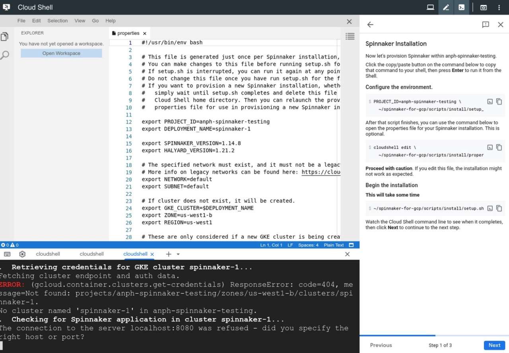Click Next to continue the tutorial
This screenshot has width=509, height=353.
pos(494,345)
